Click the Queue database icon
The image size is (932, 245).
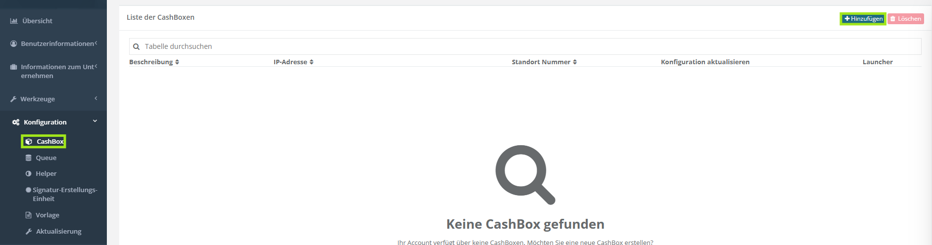click(x=29, y=158)
